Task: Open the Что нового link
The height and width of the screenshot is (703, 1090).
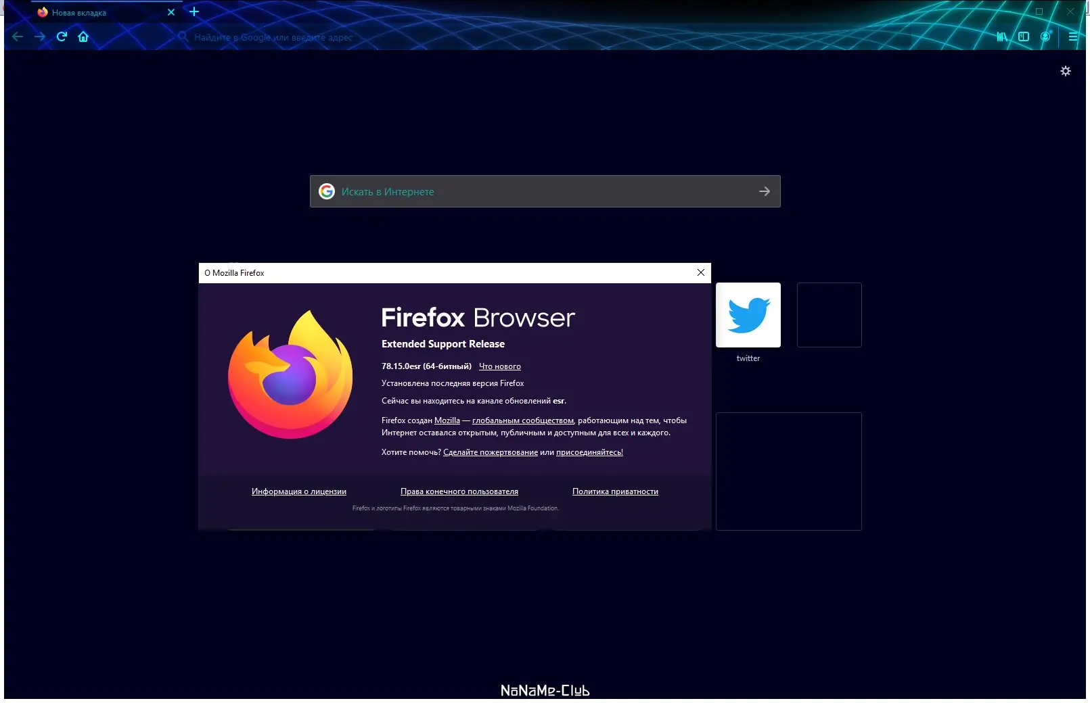Action: coord(500,366)
